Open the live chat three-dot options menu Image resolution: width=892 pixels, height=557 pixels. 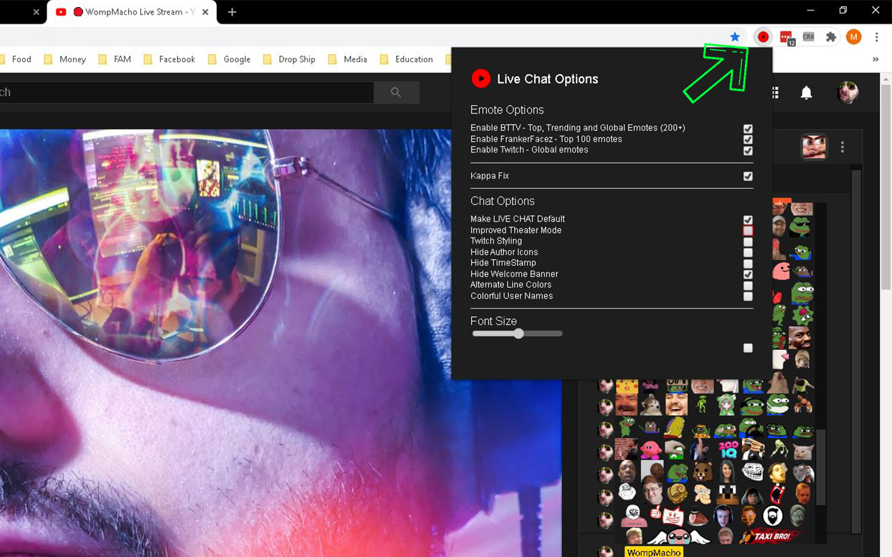pos(843,147)
